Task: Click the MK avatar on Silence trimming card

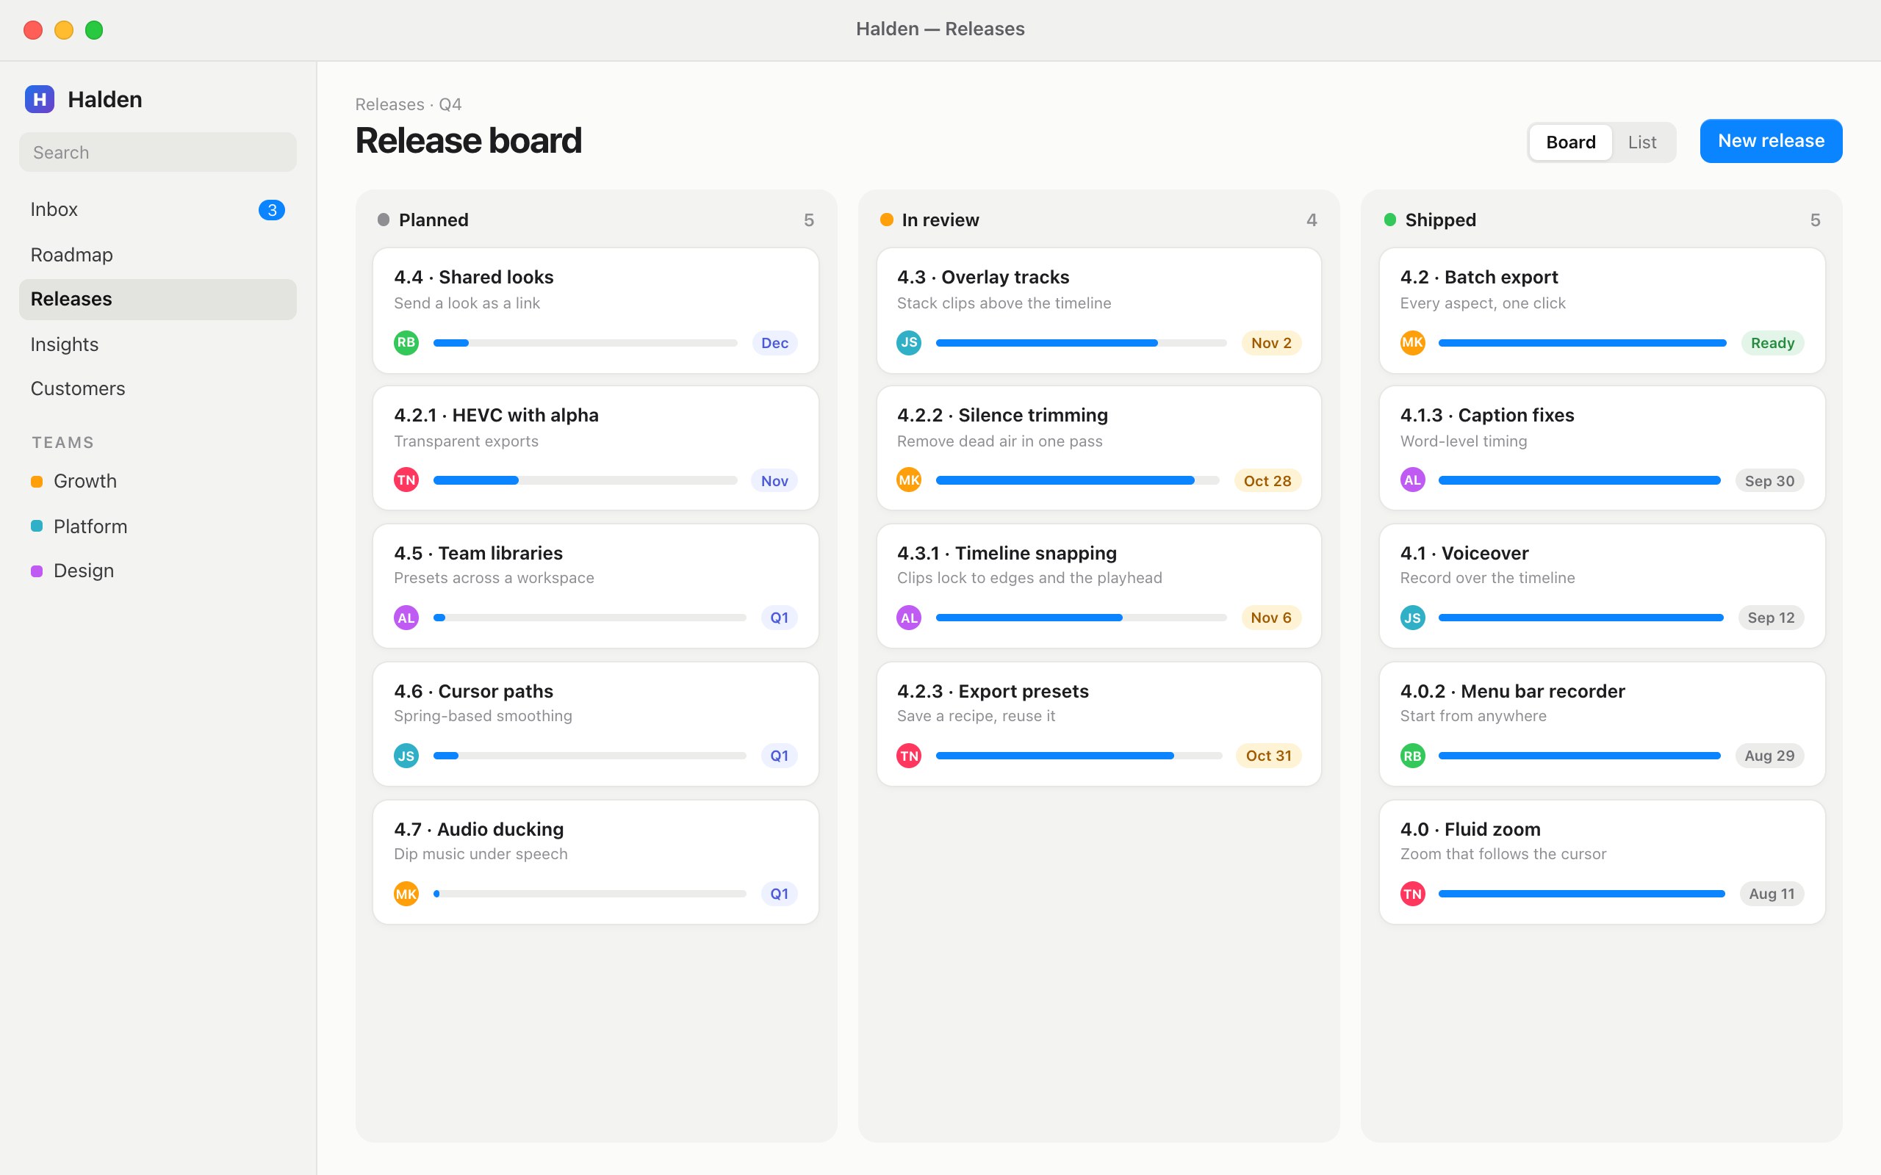Action: pyautogui.click(x=909, y=480)
